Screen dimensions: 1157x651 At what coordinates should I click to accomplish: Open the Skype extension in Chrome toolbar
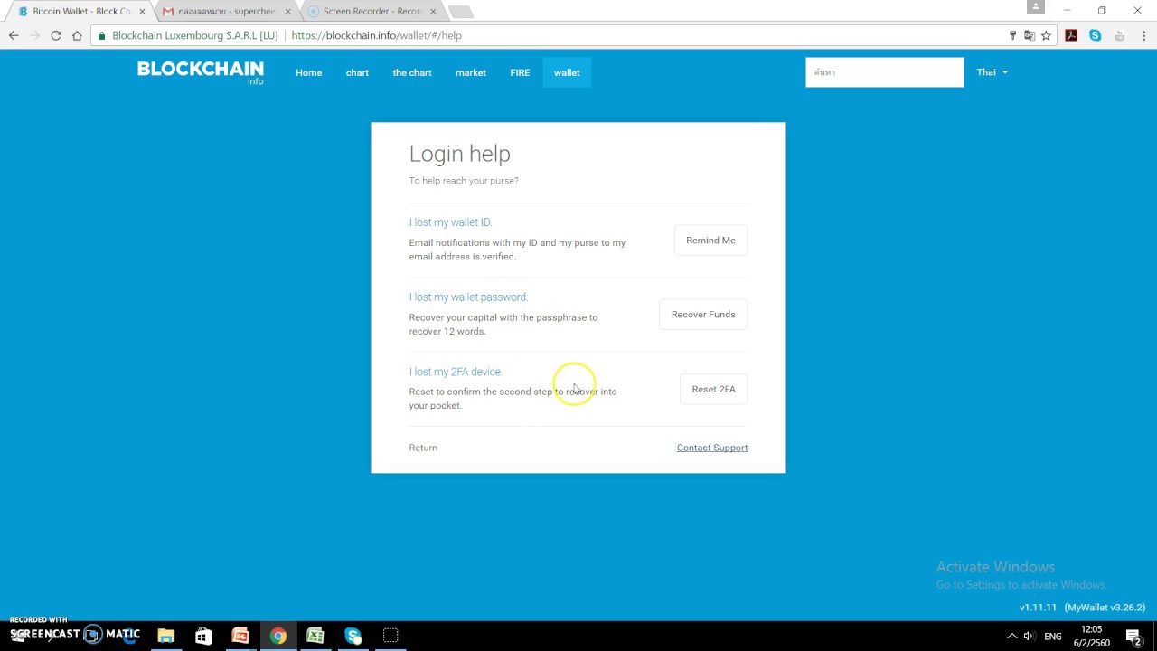click(x=1095, y=35)
